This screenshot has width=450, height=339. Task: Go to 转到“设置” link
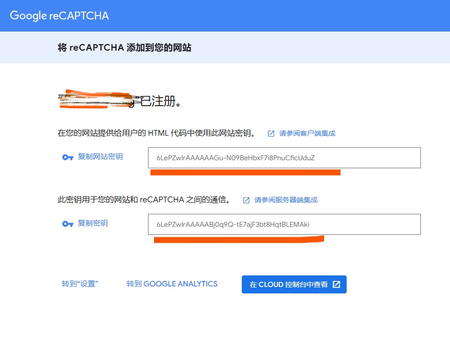click(80, 284)
